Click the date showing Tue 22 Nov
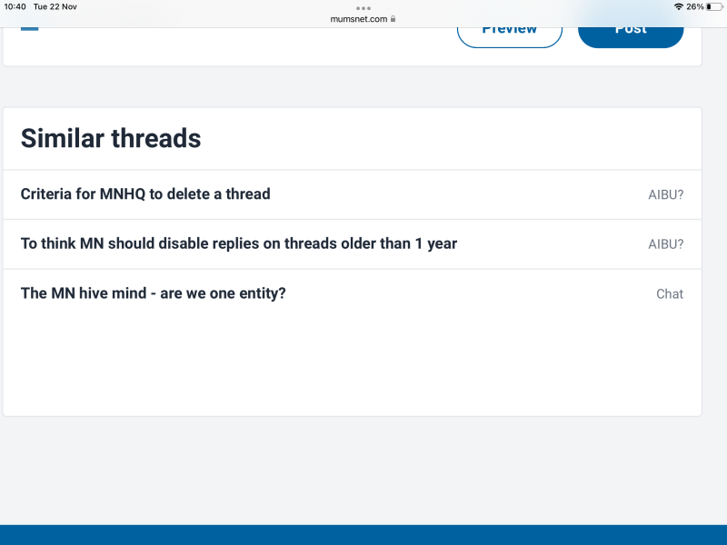 point(57,5)
